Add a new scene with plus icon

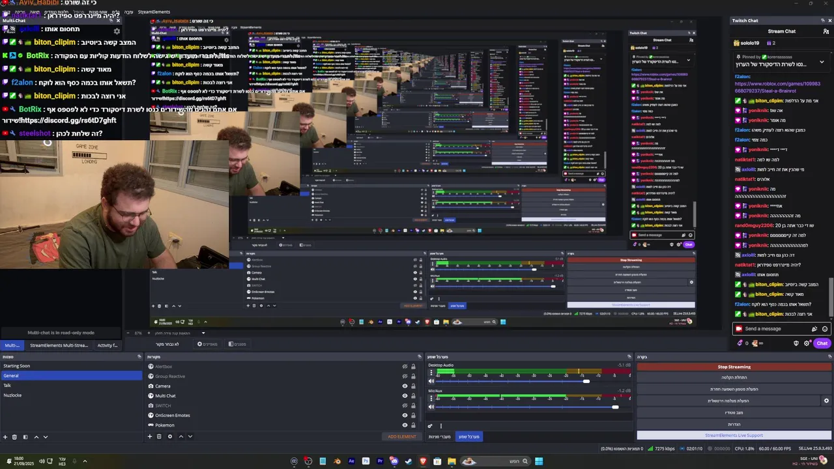(x=5, y=437)
